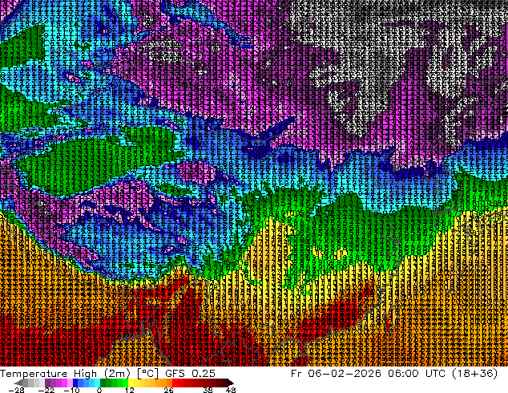Click the '[°C]' unit label
The width and height of the screenshot is (508, 393).
(147, 374)
